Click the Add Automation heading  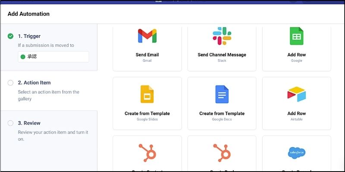click(x=28, y=14)
